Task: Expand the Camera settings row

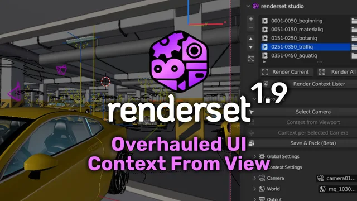Action: [x=255, y=178]
